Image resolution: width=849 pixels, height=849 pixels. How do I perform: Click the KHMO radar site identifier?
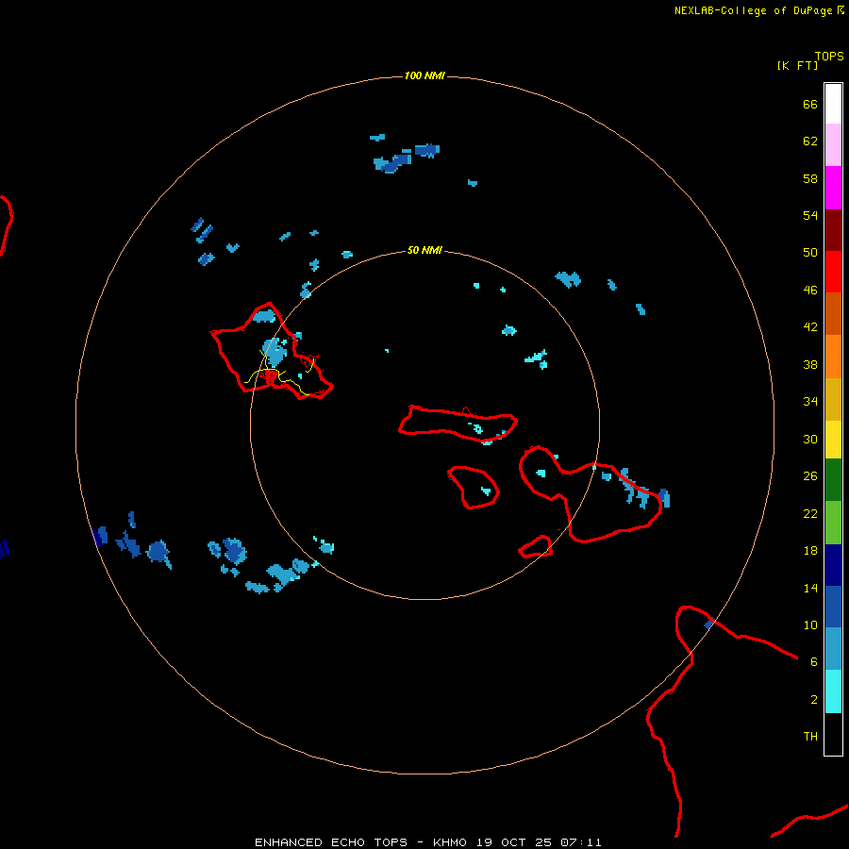[449, 842]
